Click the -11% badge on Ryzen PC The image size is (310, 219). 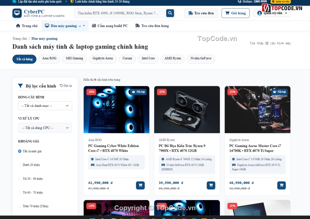[x=162, y=92]
